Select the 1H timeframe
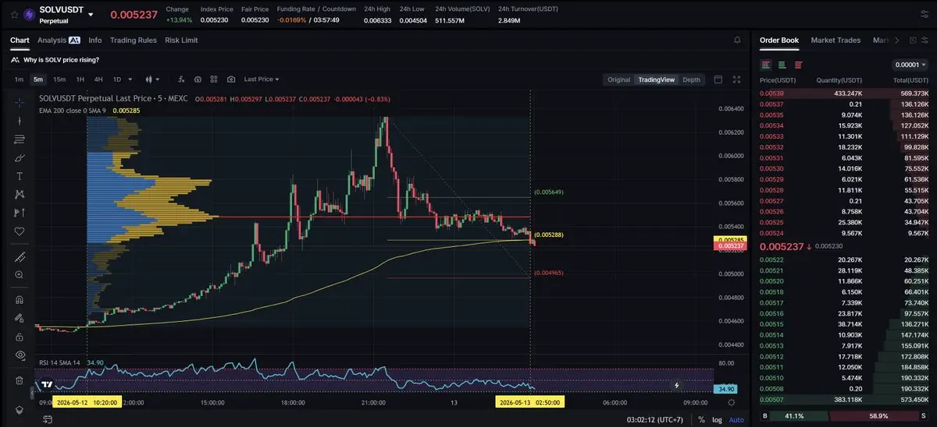 [80, 79]
